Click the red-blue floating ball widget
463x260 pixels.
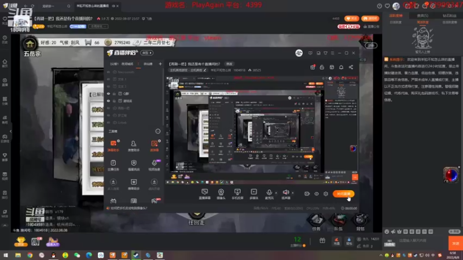click(x=451, y=175)
